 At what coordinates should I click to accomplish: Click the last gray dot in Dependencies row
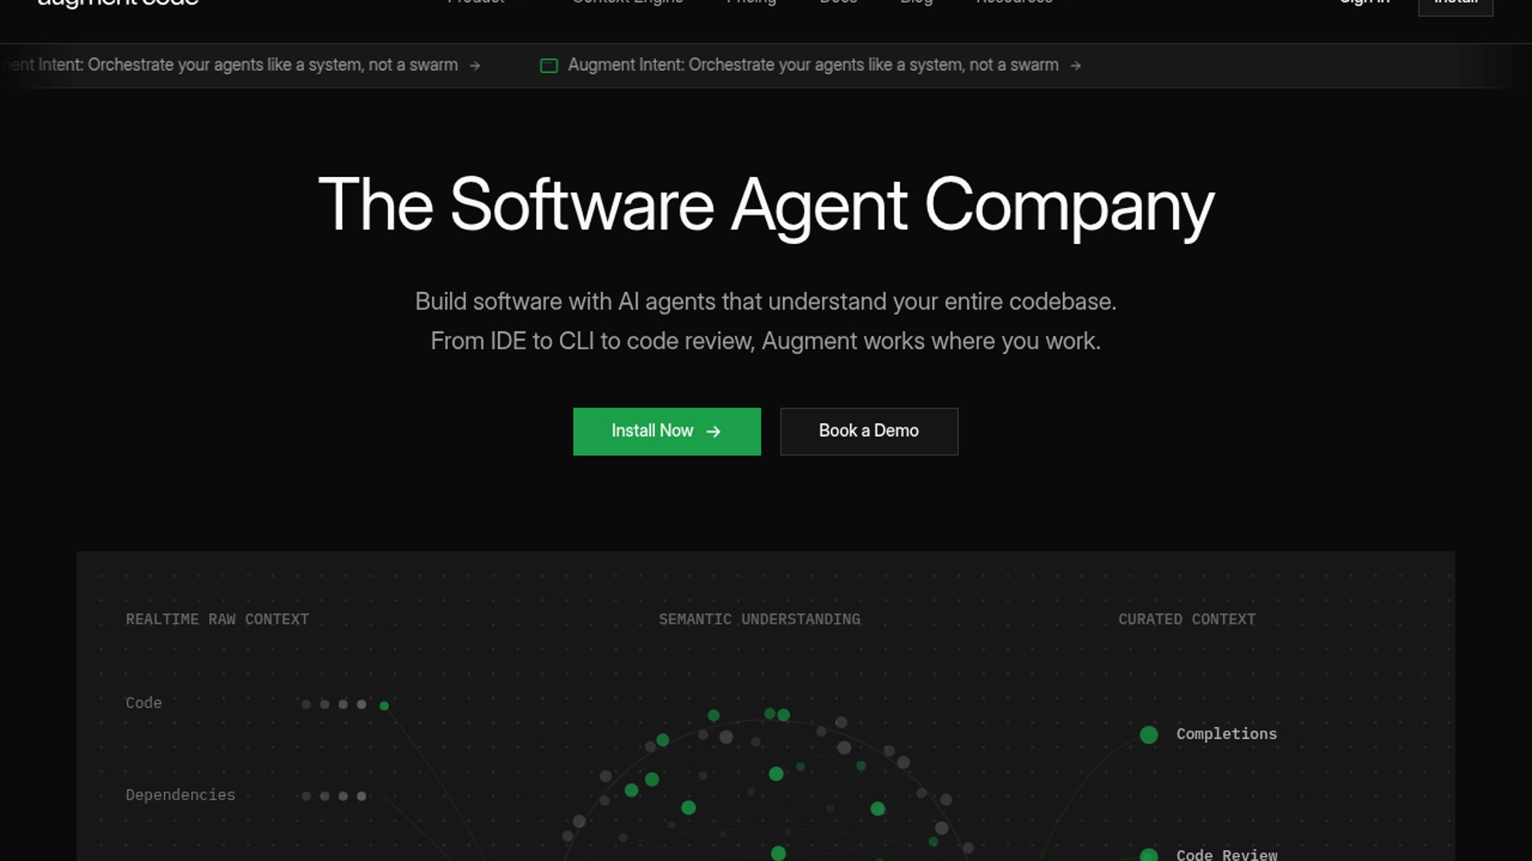(x=361, y=796)
